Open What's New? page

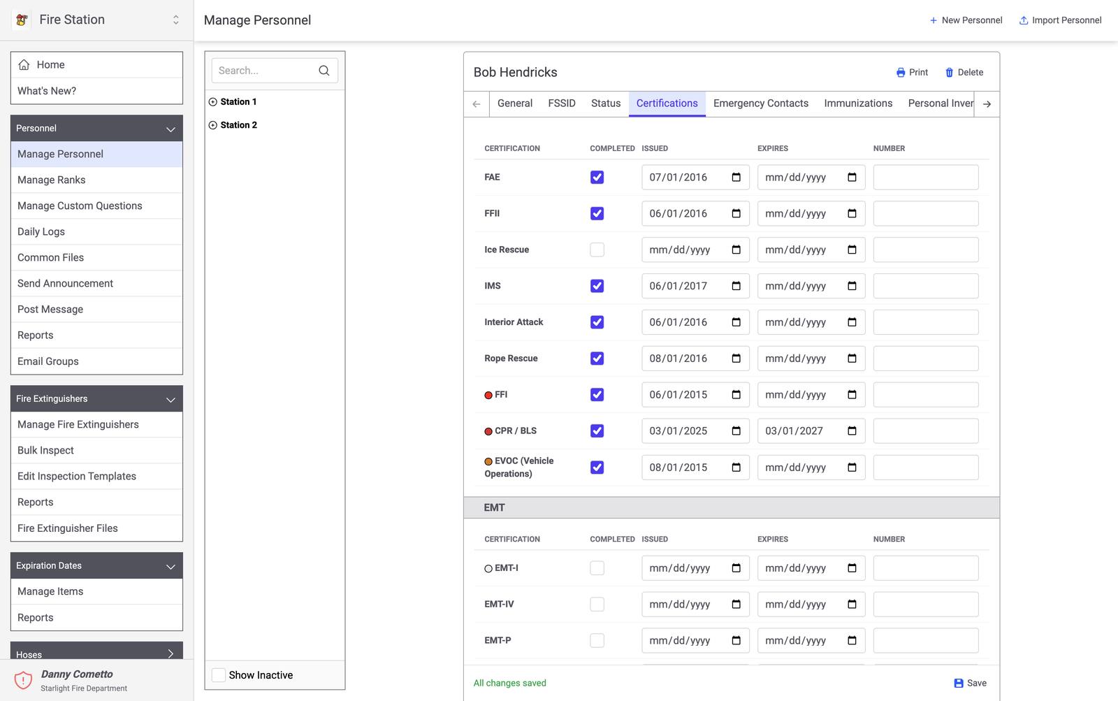96,91
